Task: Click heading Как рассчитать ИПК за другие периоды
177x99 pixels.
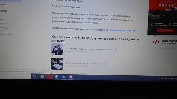Action: [95, 39]
